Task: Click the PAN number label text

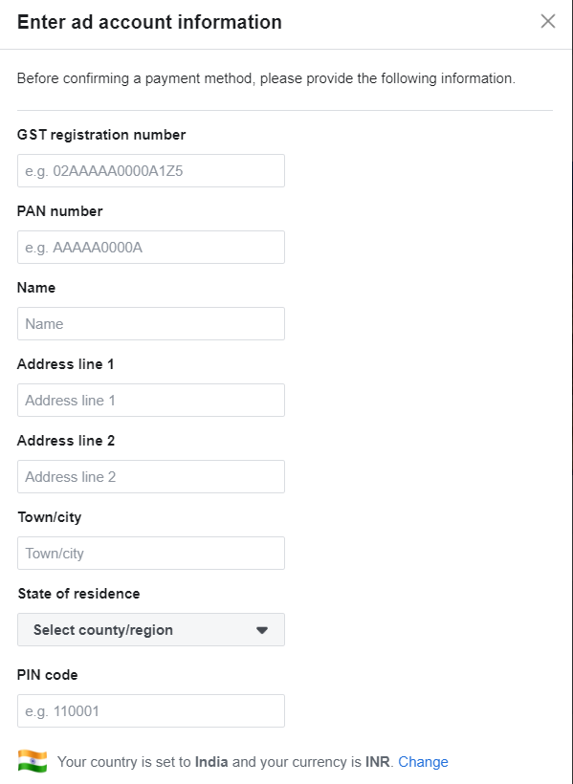Action: click(59, 211)
